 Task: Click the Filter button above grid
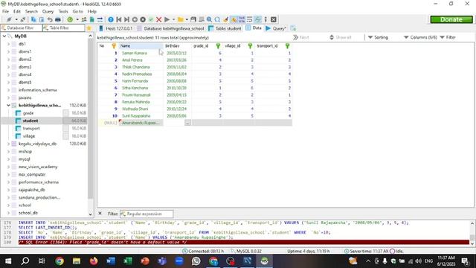click(x=448, y=37)
